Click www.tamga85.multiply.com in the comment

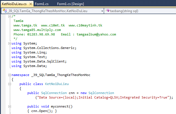(37, 30)
